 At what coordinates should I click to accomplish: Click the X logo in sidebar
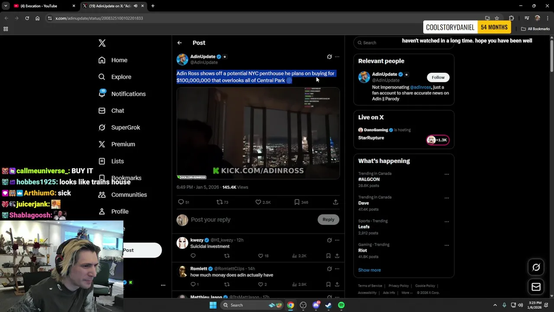(102, 43)
